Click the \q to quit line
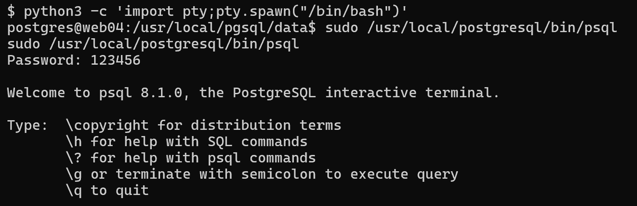This screenshot has width=637, height=206. click(107, 191)
